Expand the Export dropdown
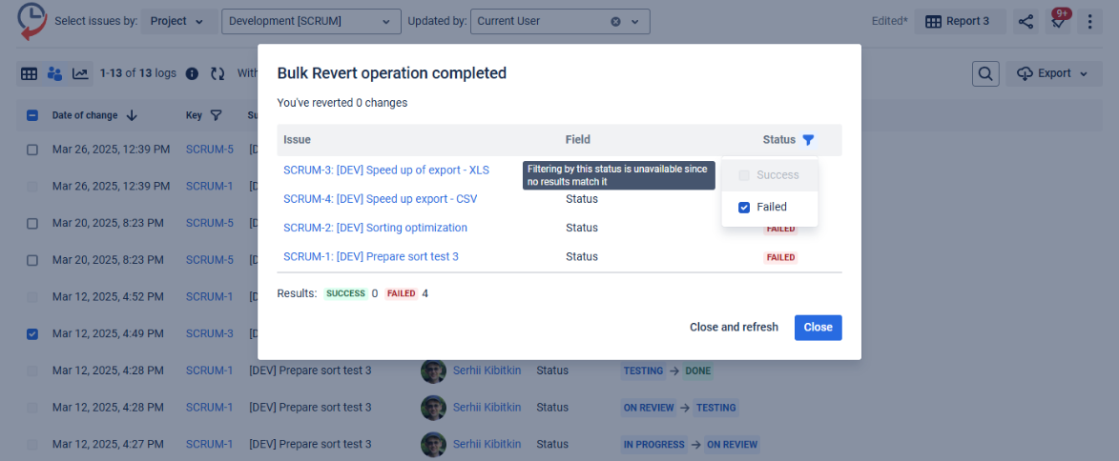The width and height of the screenshot is (1119, 461). click(1053, 73)
